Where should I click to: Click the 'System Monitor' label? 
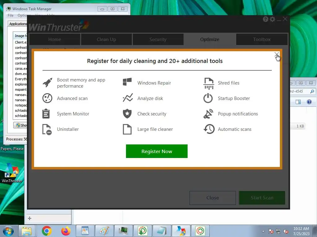[x=73, y=114]
